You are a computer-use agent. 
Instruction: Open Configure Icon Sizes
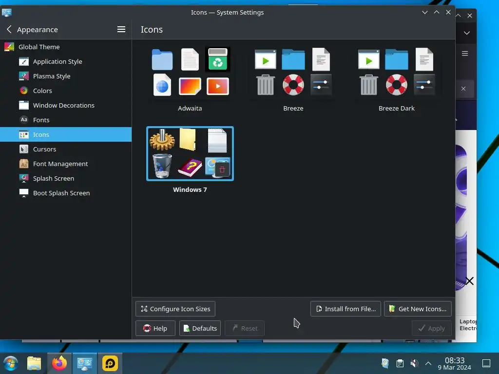tap(175, 309)
